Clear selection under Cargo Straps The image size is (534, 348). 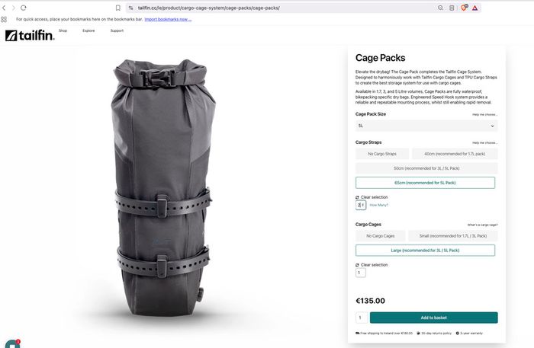coord(372,197)
